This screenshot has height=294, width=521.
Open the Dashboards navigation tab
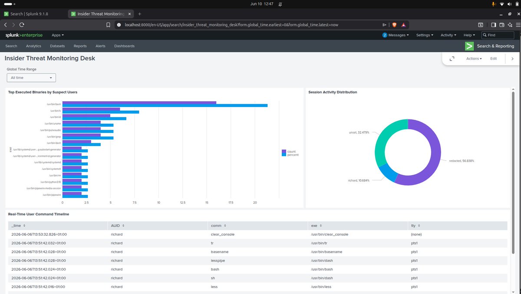pyautogui.click(x=124, y=46)
